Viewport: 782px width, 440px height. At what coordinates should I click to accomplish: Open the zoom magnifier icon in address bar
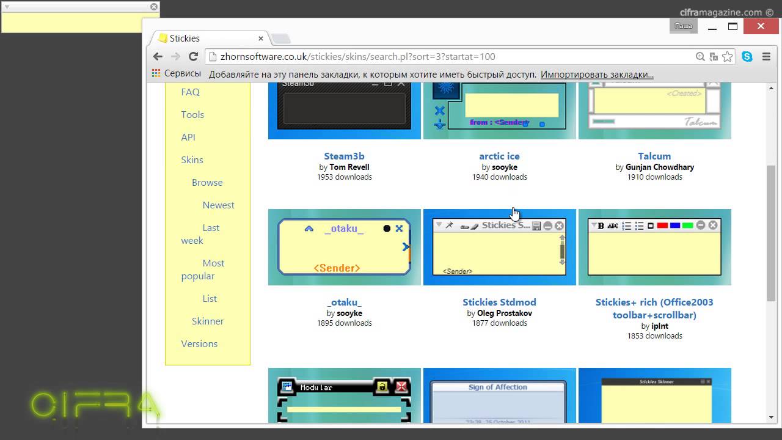click(x=700, y=56)
